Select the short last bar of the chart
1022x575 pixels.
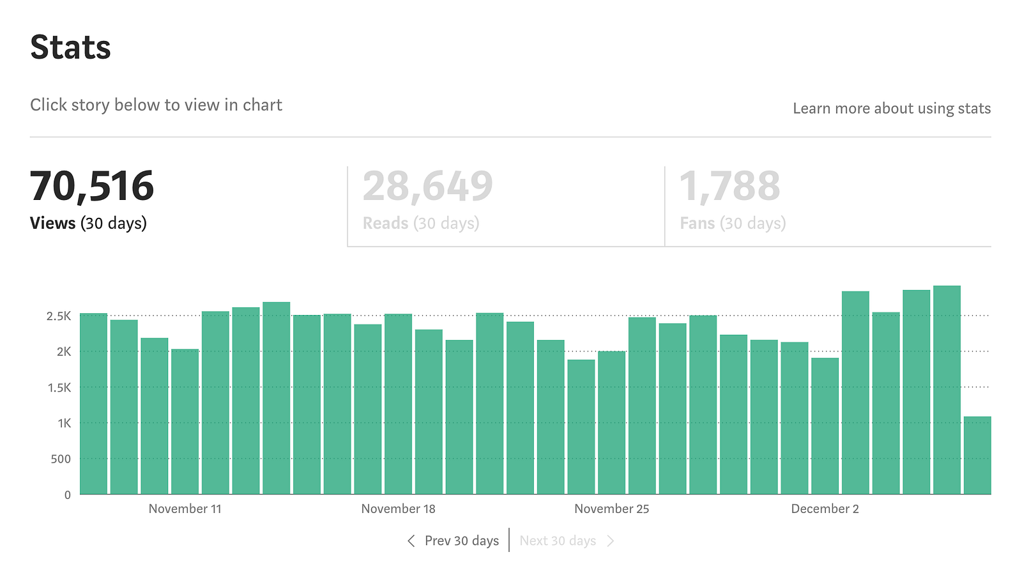point(977,456)
